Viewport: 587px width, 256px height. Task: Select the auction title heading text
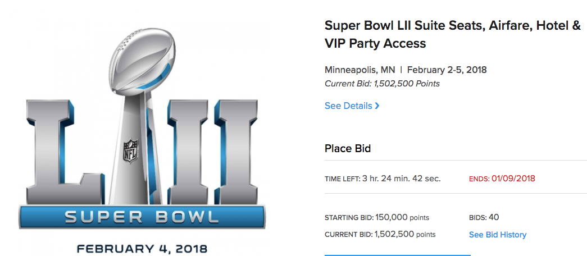(452, 34)
